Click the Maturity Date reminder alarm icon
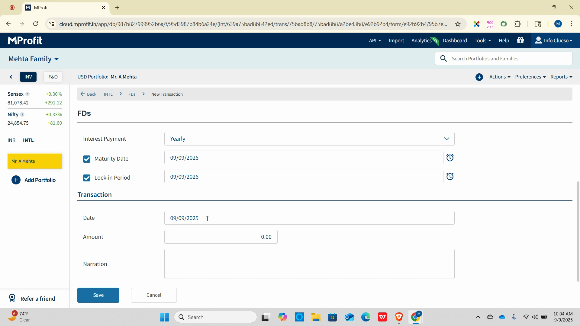This screenshot has width=580, height=326. [x=450, y=158]
